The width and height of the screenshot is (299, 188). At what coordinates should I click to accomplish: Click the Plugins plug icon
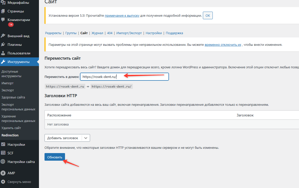(3, 45)
